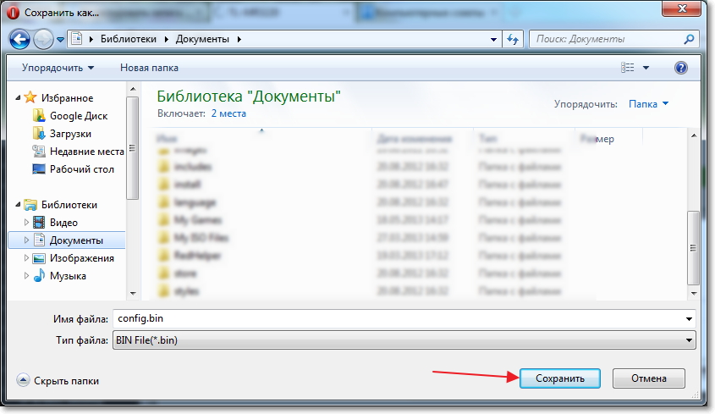
Task: Click the search magnifier icon
Action: [689, 39]
